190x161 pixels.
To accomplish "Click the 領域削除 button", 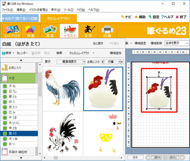I will tap(156, 43).
